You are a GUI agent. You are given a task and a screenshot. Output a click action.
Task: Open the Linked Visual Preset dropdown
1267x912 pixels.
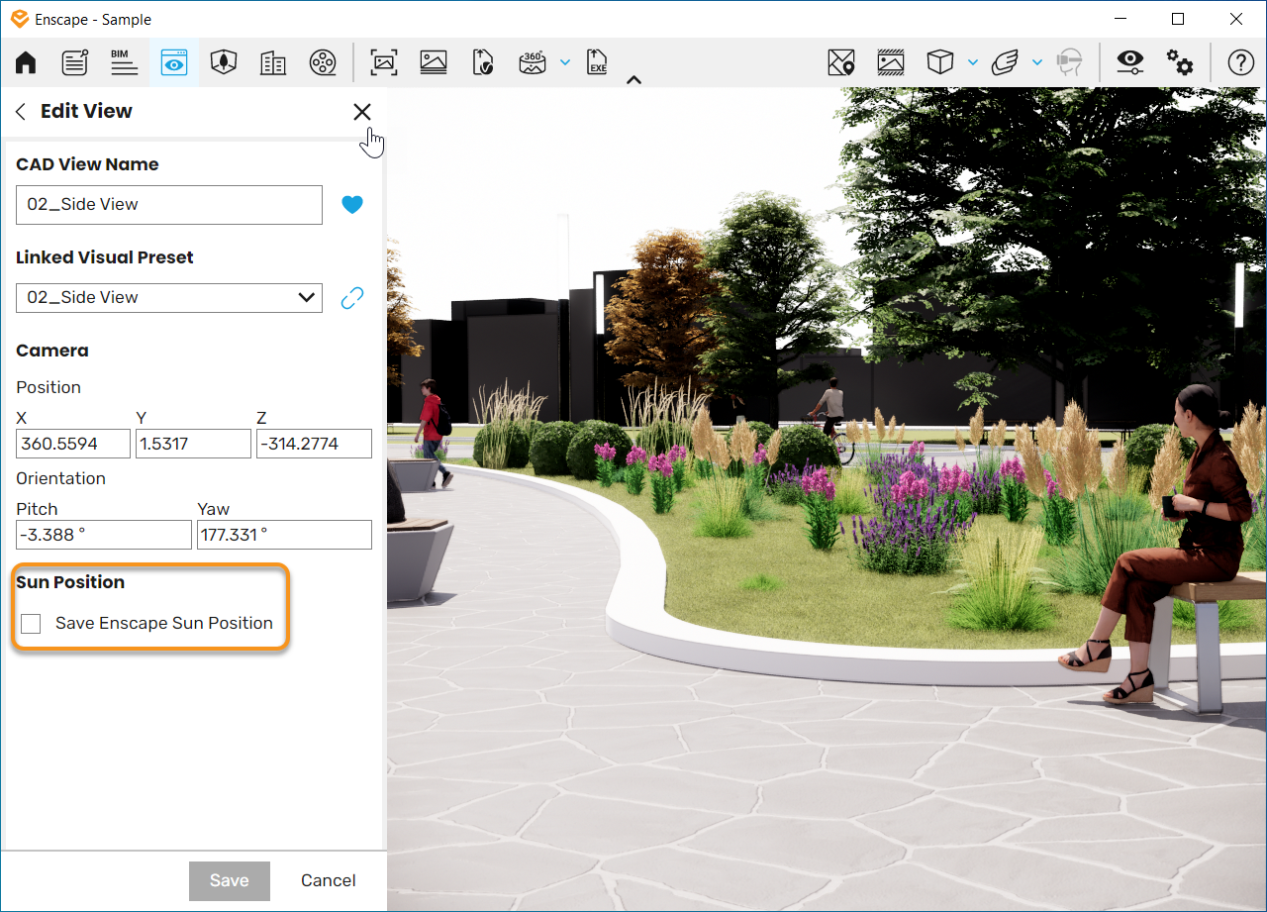click(x=169, y=297)
